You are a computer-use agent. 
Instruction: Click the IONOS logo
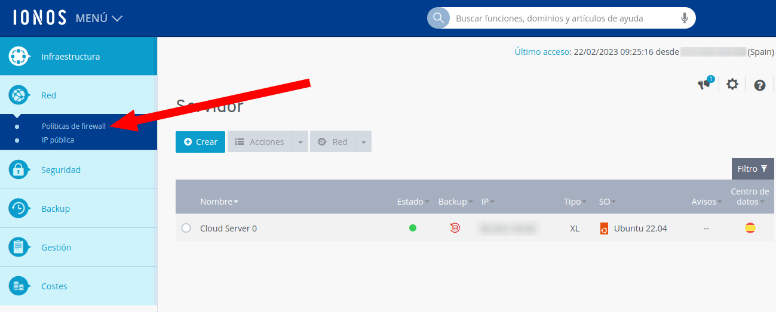click(39, 18)
